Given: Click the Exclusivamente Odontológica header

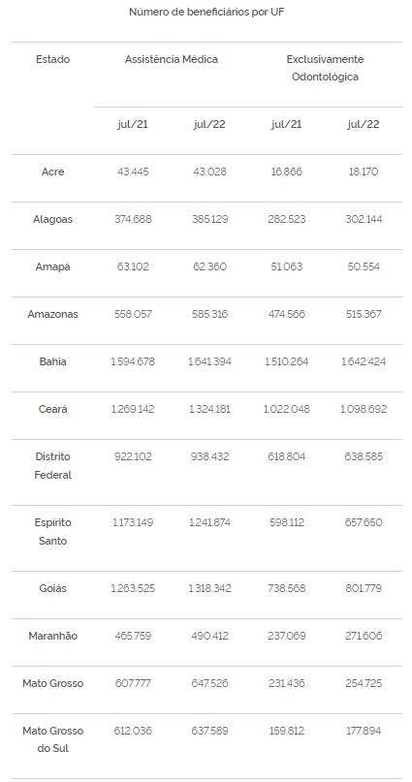Looking at the screenshot, I should point(325,69).
